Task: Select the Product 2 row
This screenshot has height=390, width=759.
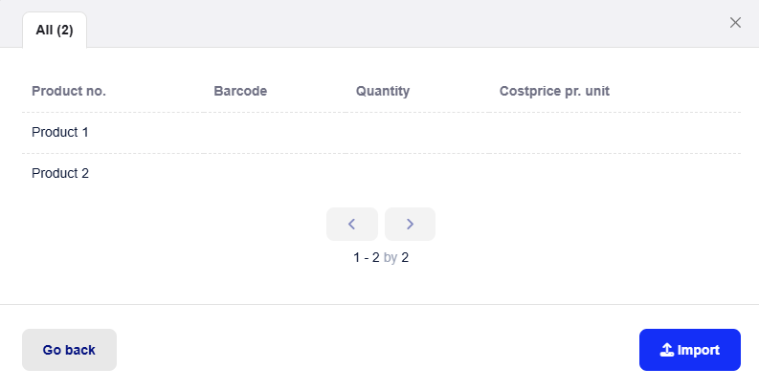Action: (381, 174)
